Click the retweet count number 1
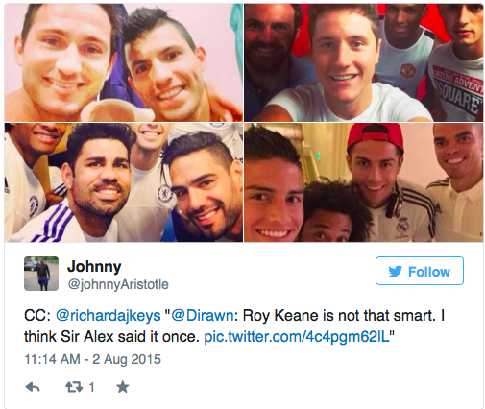Viewport: 485px width, 409px height. click(x=91, y=387)
